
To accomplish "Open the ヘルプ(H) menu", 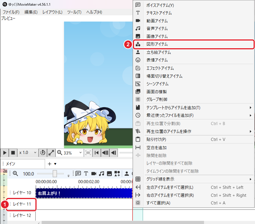I will (94, 12).
